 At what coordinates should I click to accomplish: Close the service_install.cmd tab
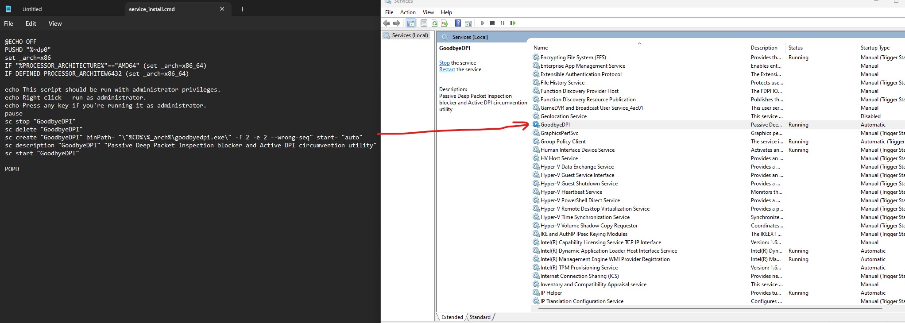(x=222, y=9)
